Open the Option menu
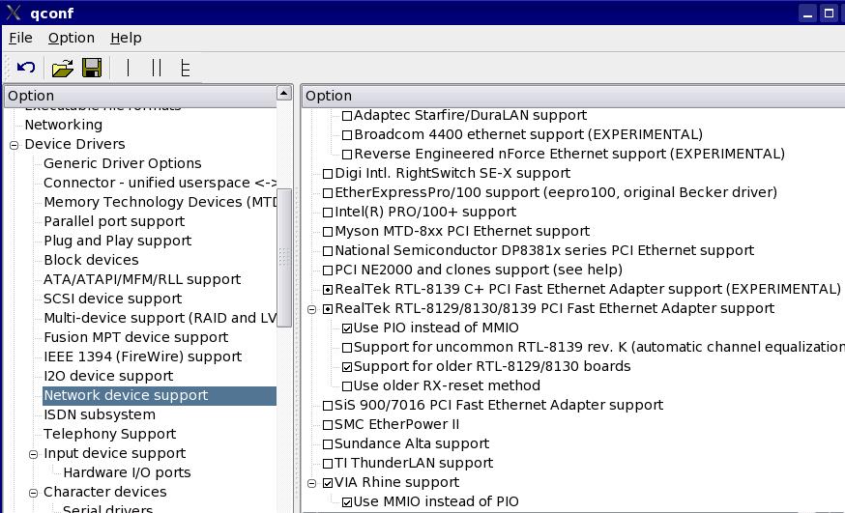Image resolution: width=845 pixels, height=513 pixels. [72, 39]
